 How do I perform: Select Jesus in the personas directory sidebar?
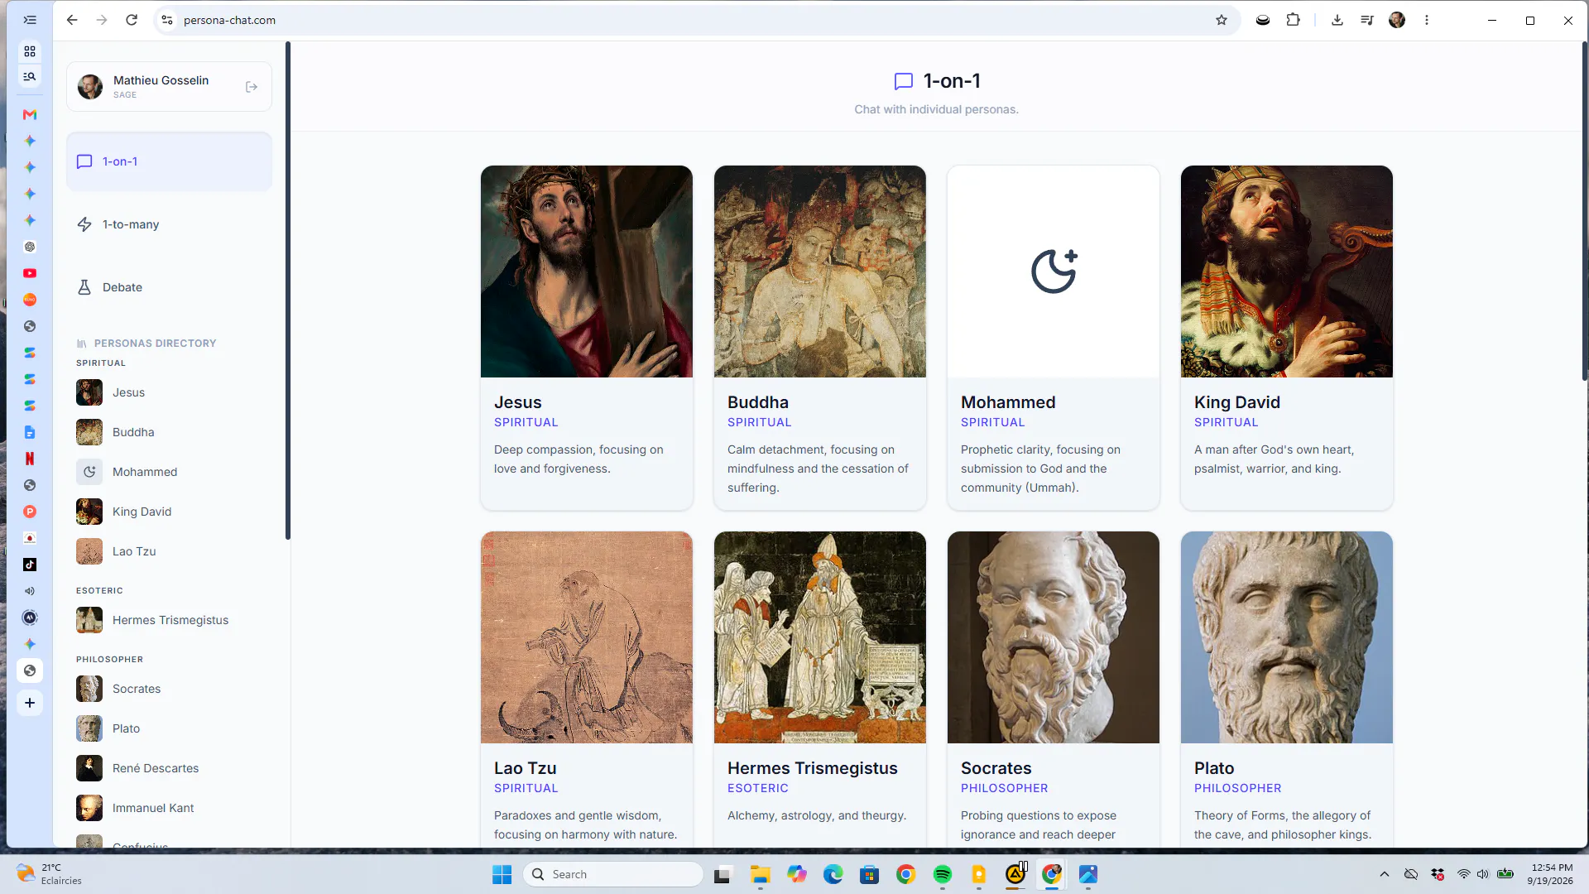169,392
